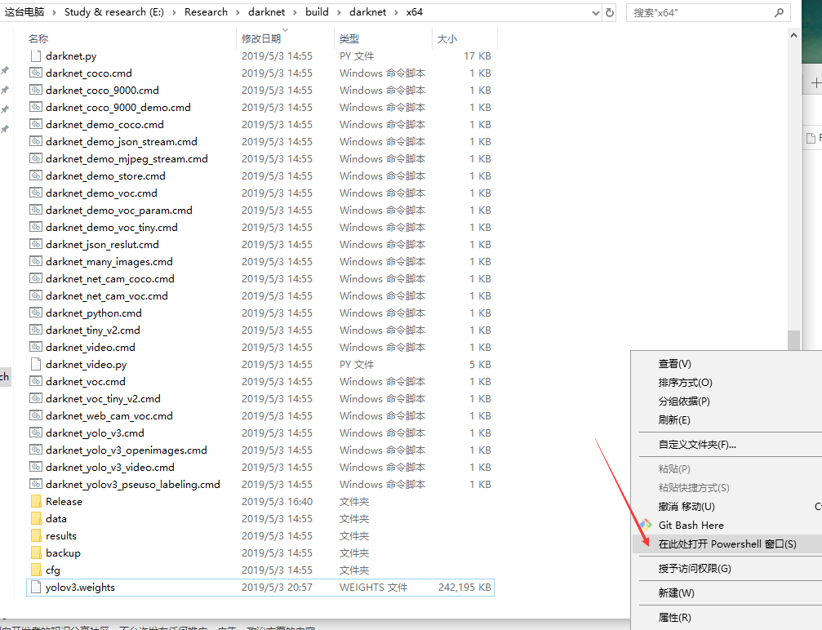The image size is (822, 630).
Task: Click the darknet_yolo_v3_video.cmd script icon
Action: pyautogui.click(x=36, y=467)
